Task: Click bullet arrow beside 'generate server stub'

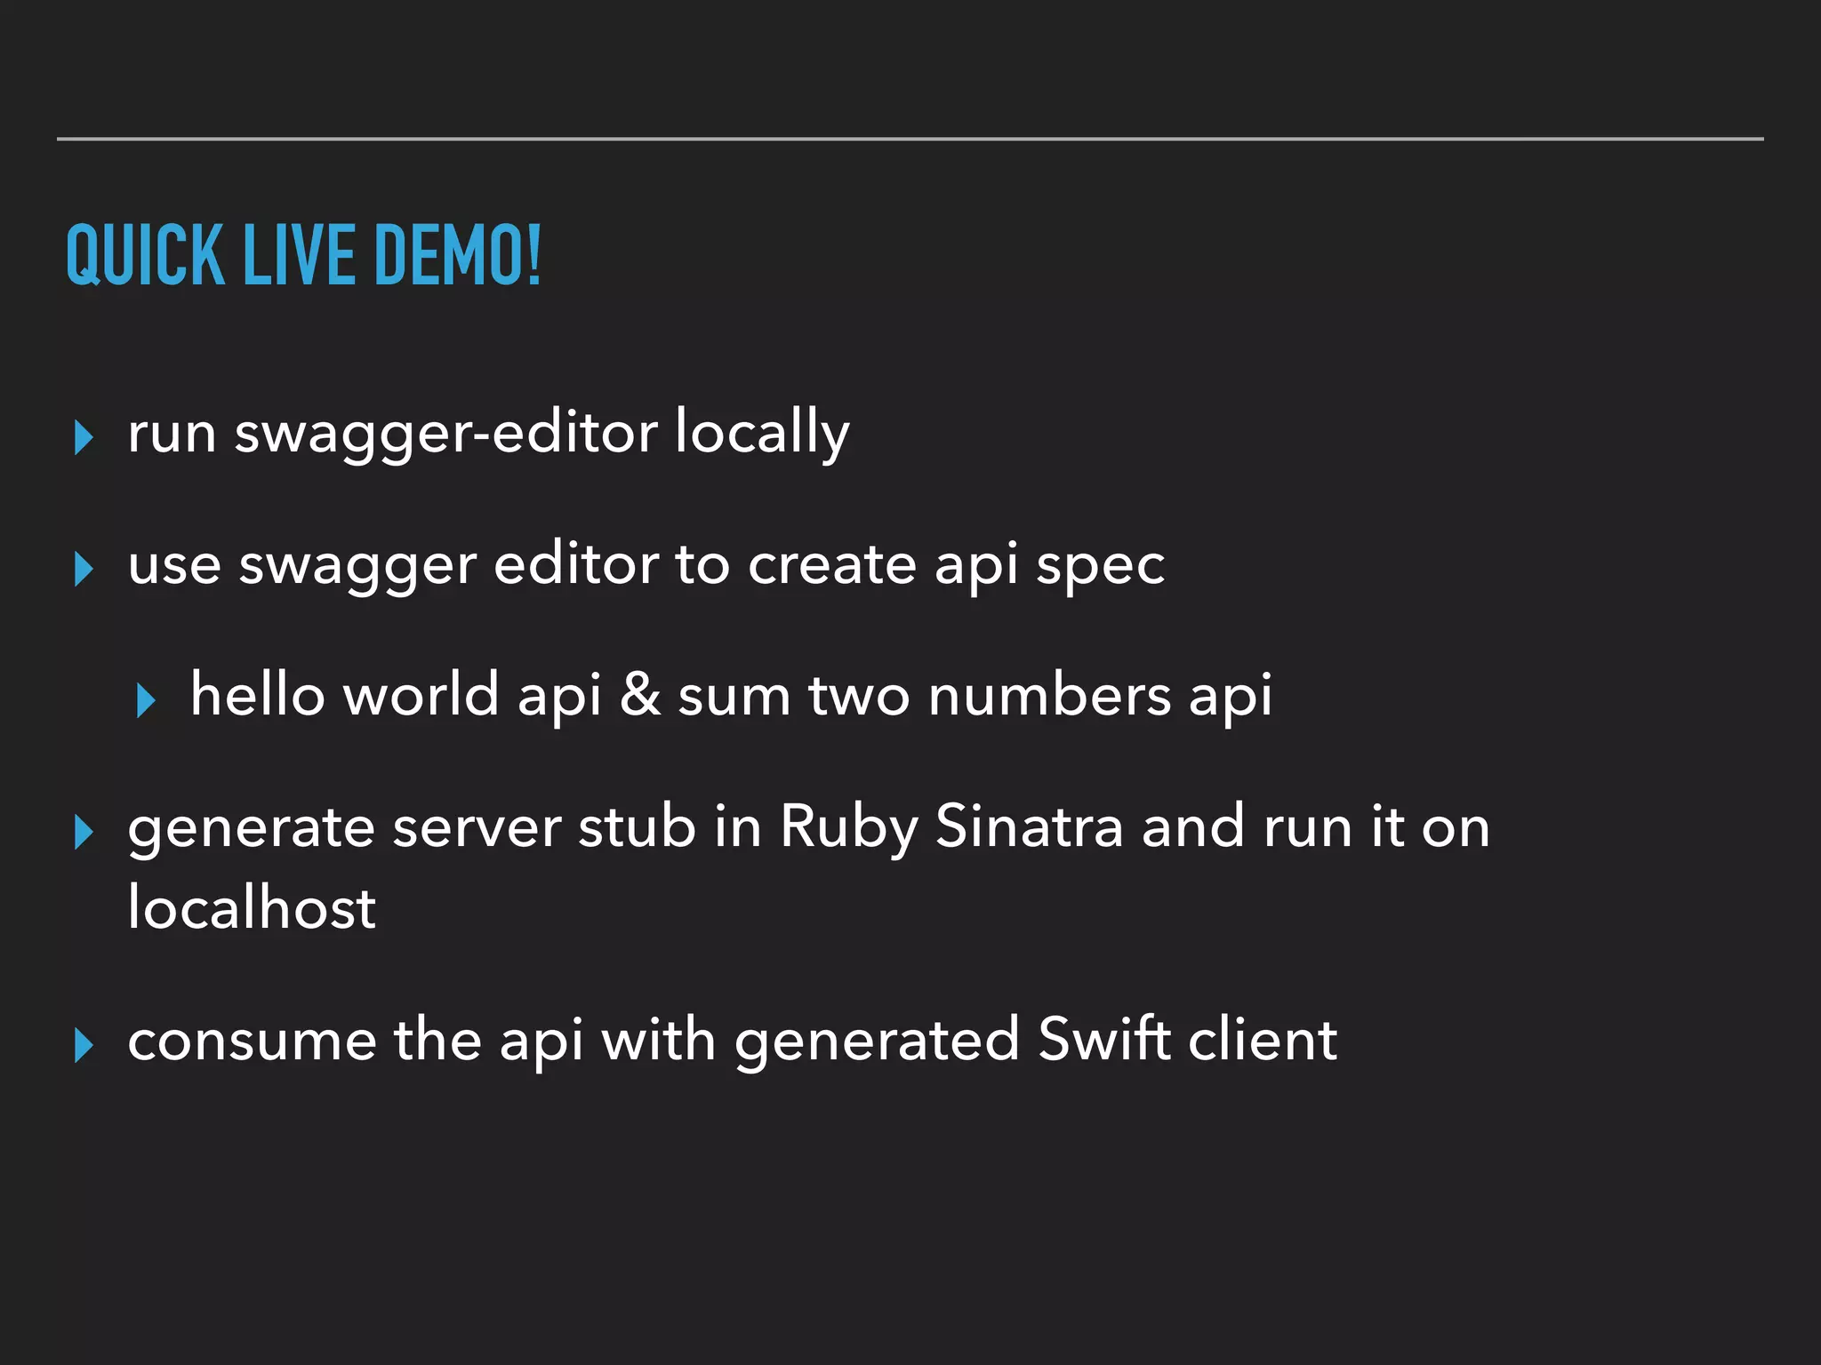Action: coord(84,832)
